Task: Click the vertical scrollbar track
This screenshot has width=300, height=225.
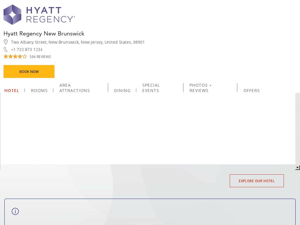Action: click(298, 129)
